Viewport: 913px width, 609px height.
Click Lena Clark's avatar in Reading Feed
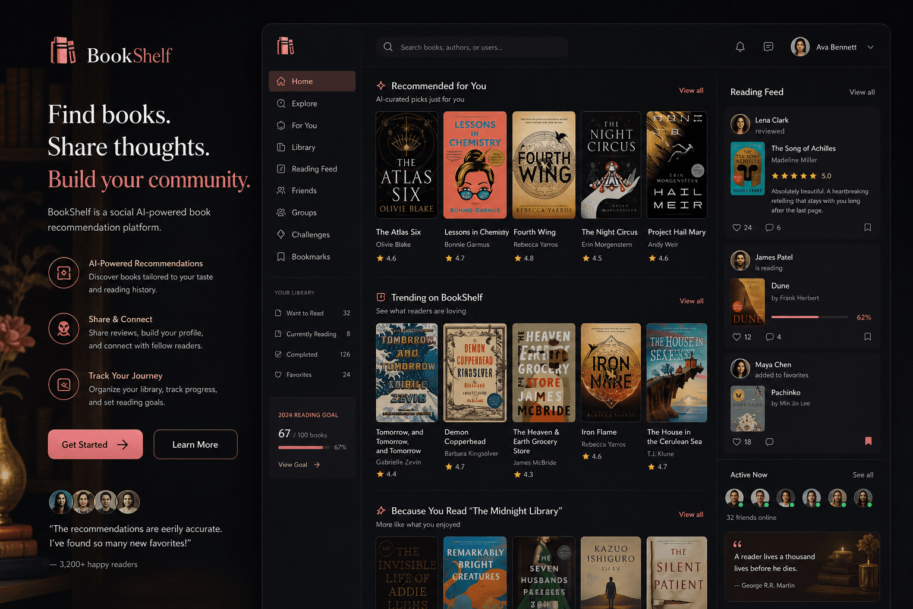[x=740, y=124]
